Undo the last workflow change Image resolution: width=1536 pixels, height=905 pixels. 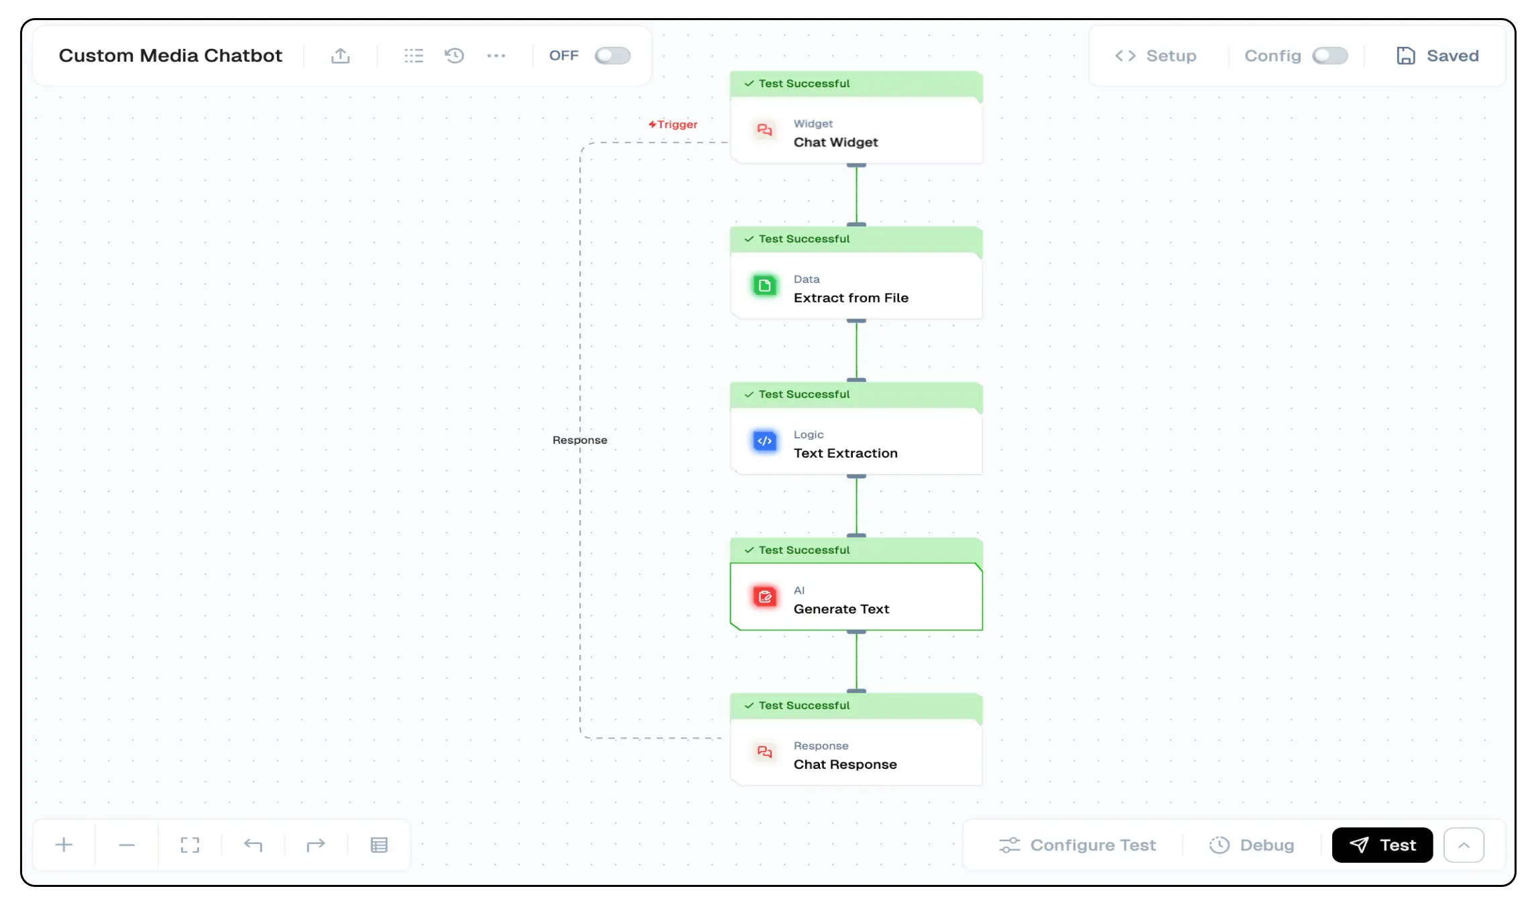click(253, 844)
